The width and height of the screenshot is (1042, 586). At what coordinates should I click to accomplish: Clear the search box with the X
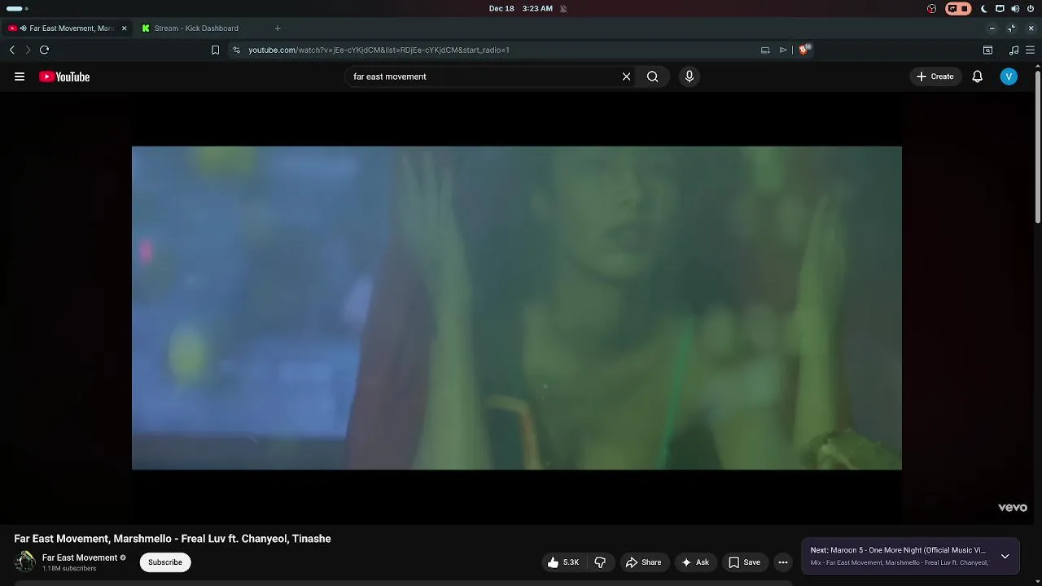tap(626, 77)
